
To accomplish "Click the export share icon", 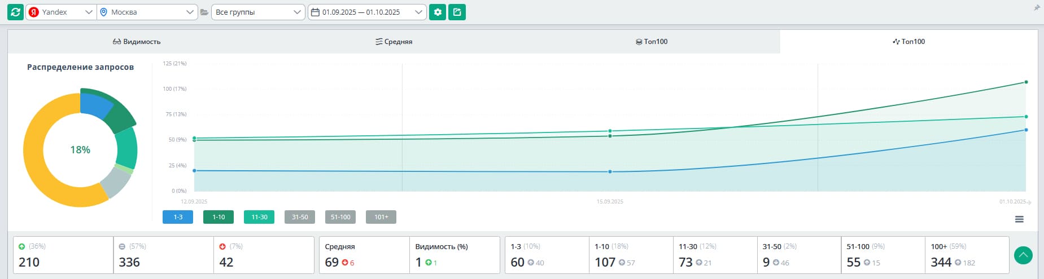I will pos(457,12).
